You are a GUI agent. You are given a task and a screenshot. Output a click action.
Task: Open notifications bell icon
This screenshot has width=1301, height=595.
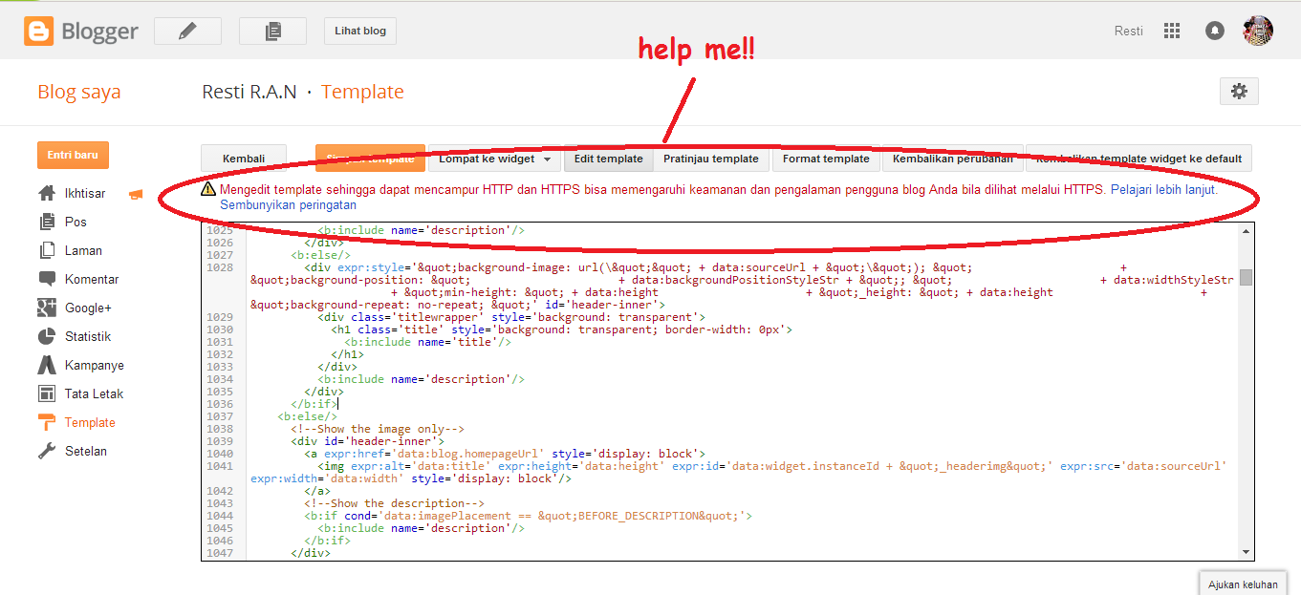pos(1215,31)
